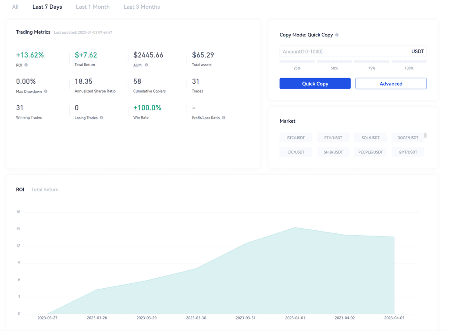Click the Market list scrollbar
The image size is (449, 336).
coord(425,136)
